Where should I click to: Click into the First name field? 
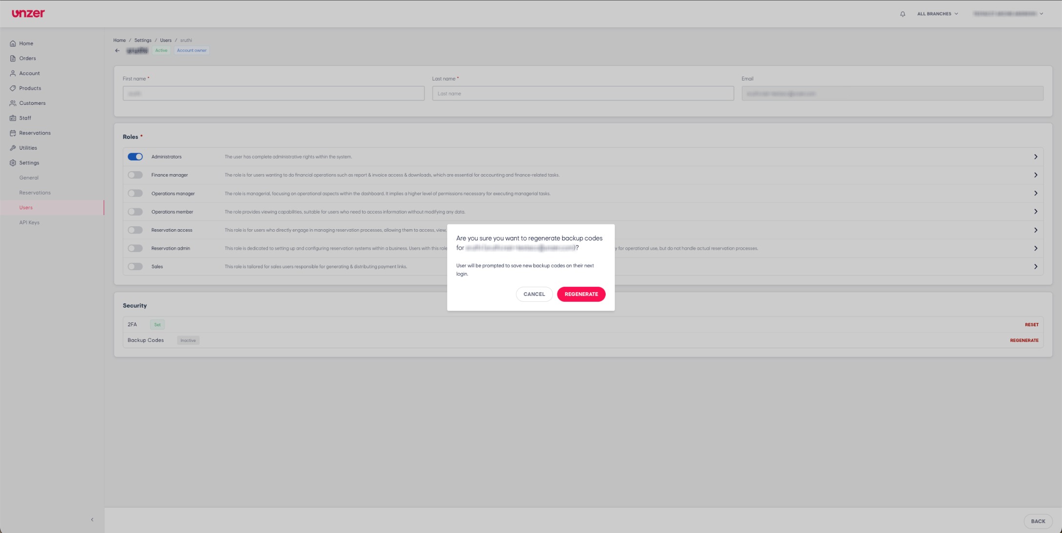(x=273, y=94)
